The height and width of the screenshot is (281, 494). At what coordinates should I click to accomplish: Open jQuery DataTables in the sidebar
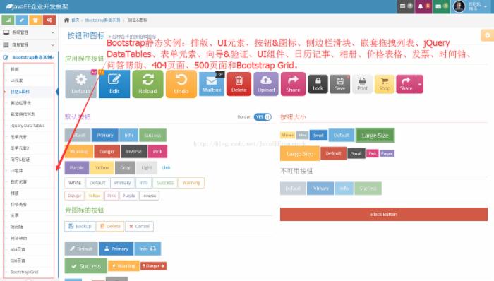pos(28,126)
